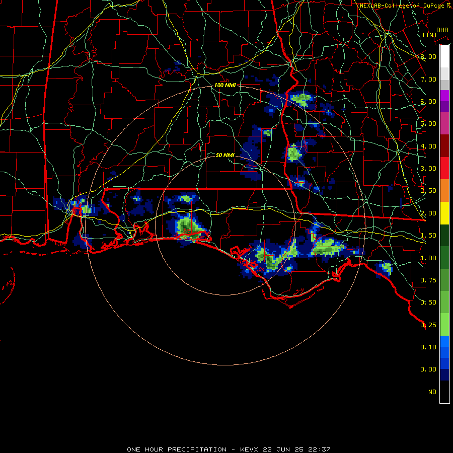Image resolution: width=453 pixels, height=453 pixels.
Task: Pick the bright magenta legend swatch
Action: pyautogui.click(x=444, y=96)
